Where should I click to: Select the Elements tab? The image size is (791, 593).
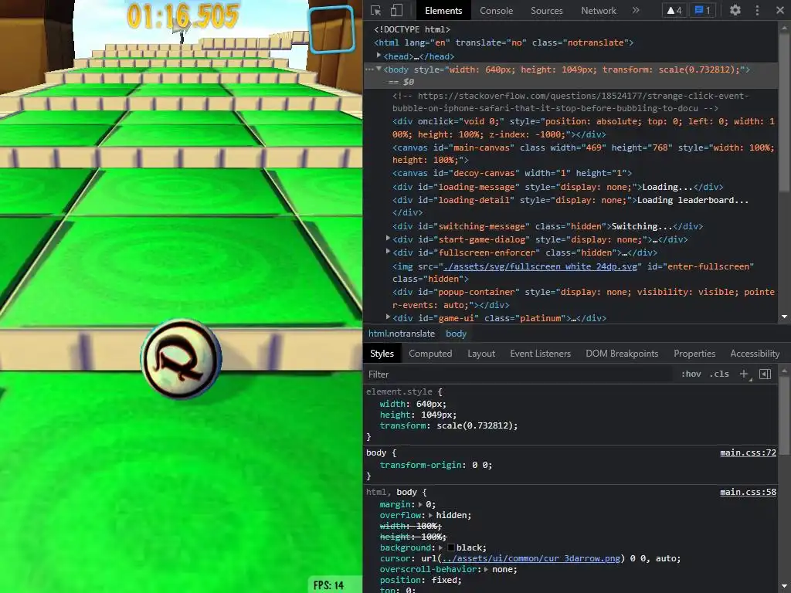tap(443, 11)
